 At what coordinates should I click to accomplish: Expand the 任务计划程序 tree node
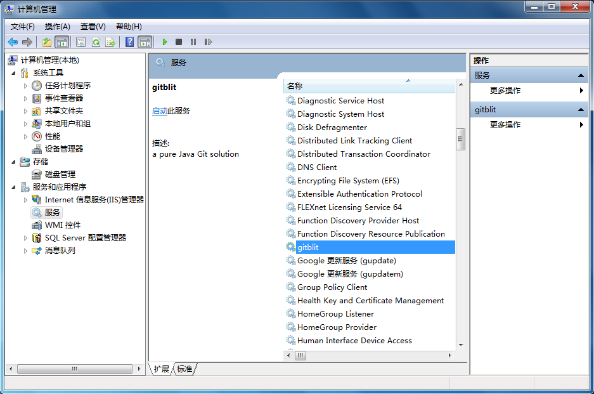coord(25,86)
